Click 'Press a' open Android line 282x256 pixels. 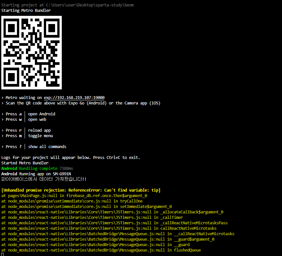point(28,114)
